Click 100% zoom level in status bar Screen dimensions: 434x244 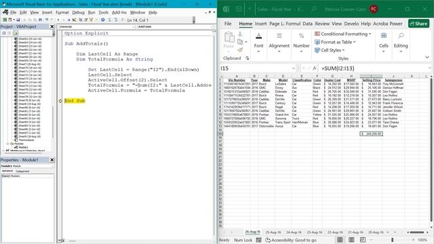point(422,240)
